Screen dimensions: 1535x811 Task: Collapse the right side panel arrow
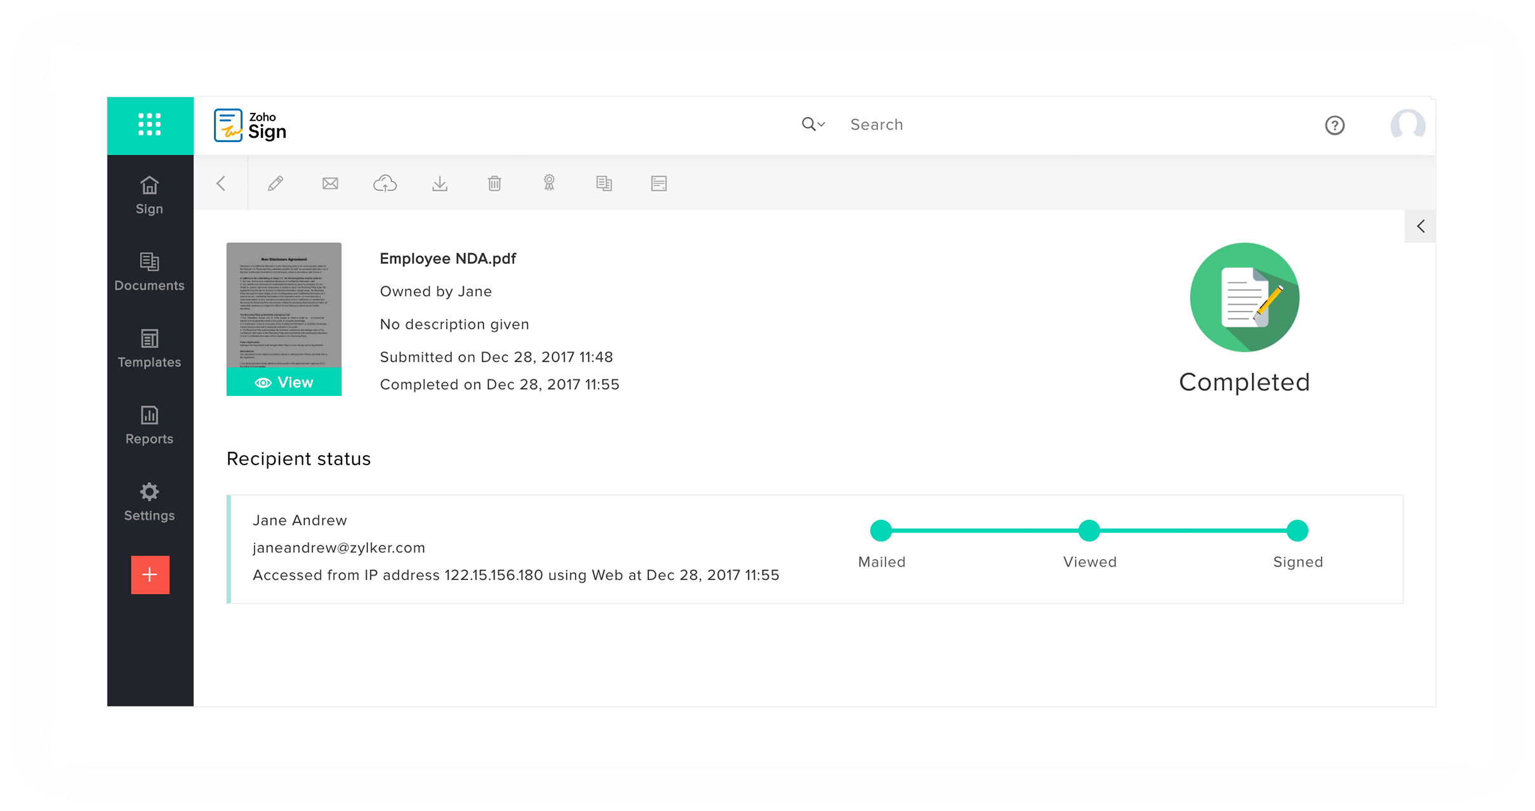tap(1421, 227)
